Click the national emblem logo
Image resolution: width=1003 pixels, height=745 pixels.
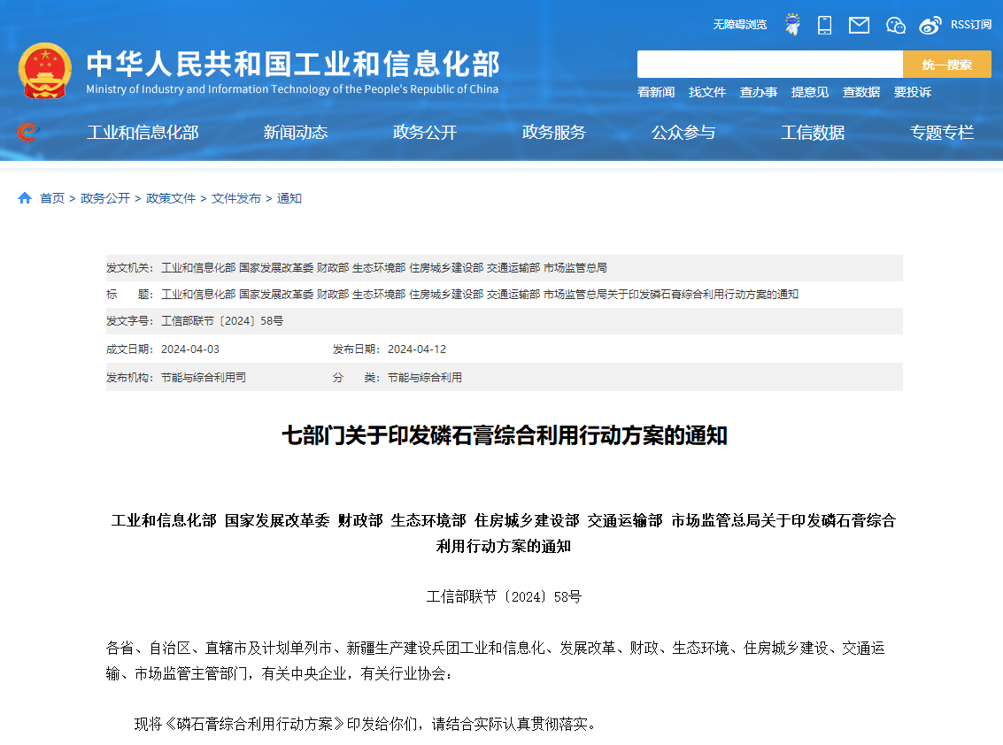tap(45, 71)
